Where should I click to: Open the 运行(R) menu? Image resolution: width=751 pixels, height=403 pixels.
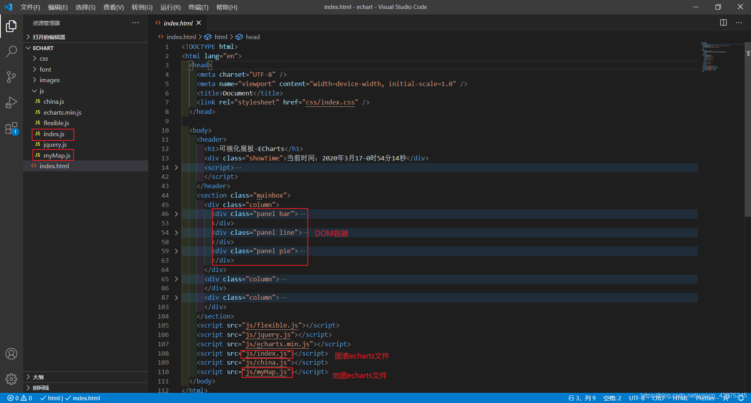171,7
